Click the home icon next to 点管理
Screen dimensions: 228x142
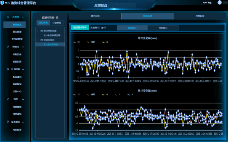point(8,17)
